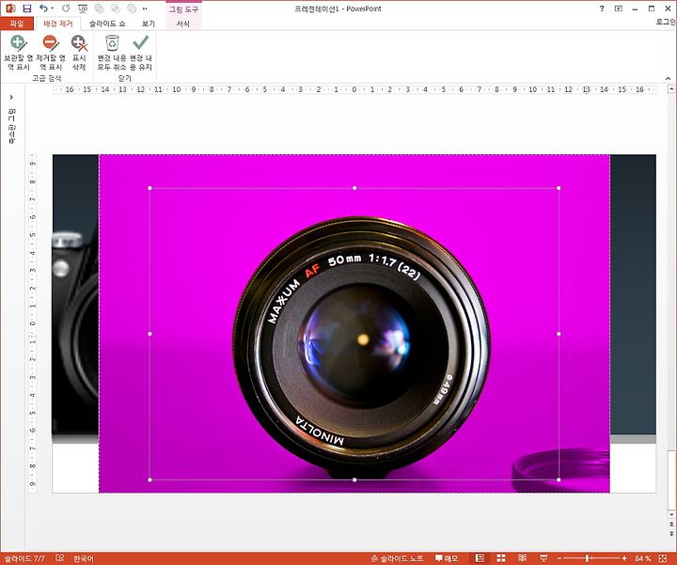Start Slide Show from status bar
The width and height of the screenshot is (677, 565).
543,558
